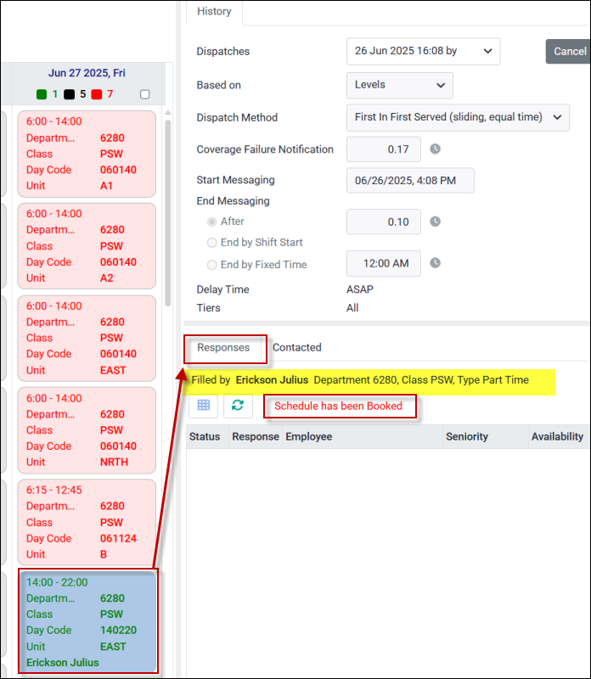Click the Status column header
This screenshot has height=679, width=591.
[x=207, y=436]
